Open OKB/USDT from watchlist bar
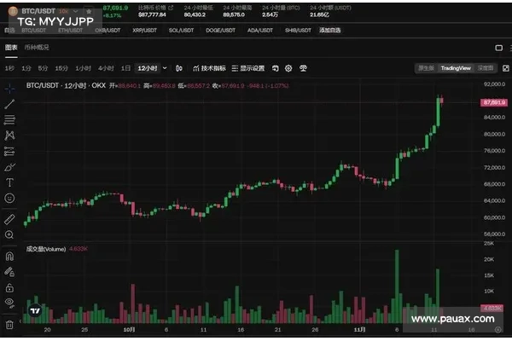This screenshot has width=512, height=341. (108, 31)
